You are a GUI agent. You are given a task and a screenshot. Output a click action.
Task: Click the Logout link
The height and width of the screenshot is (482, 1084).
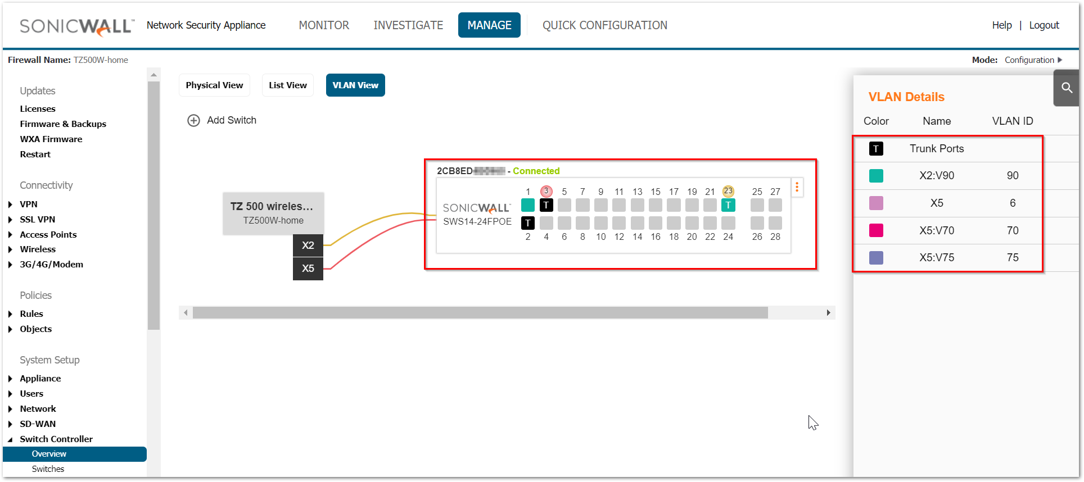(1044, 25)
